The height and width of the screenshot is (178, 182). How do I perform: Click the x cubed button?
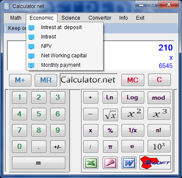(159, 113)
